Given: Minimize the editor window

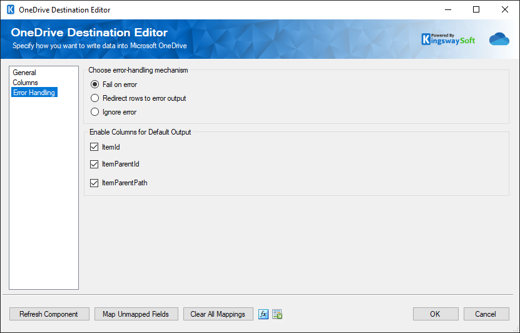Looking at the screenshot, I should 447,9.
